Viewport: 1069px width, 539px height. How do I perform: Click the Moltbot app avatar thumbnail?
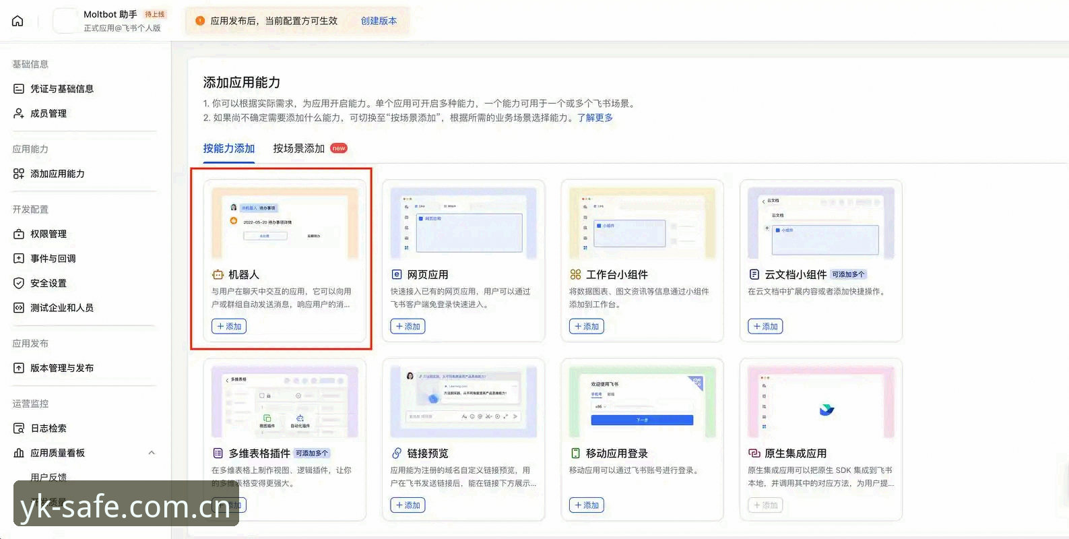click(65, 21)
